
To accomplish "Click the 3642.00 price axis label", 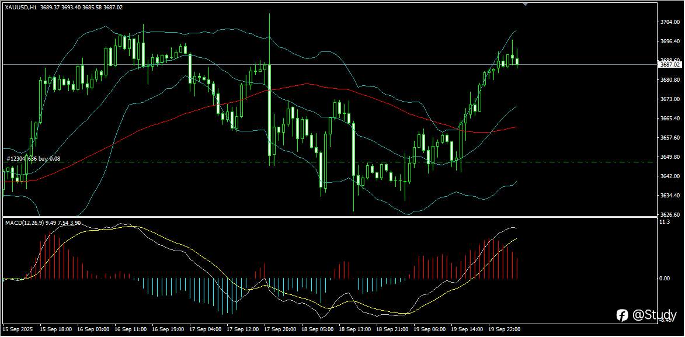I will (670, 176).
